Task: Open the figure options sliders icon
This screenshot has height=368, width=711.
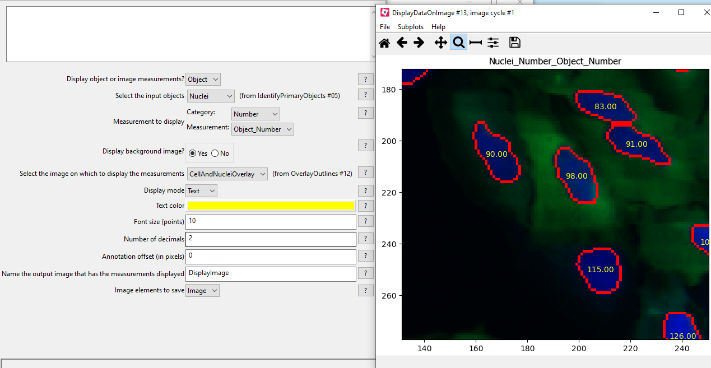Action: click(493, 42)
